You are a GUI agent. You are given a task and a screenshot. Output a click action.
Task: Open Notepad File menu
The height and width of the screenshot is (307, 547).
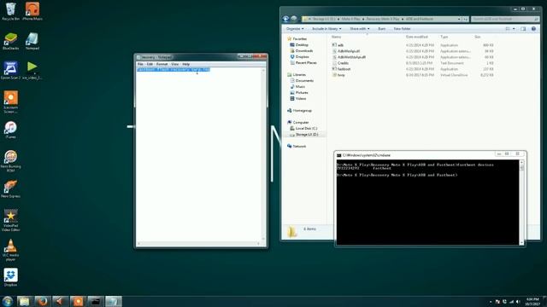140,64
